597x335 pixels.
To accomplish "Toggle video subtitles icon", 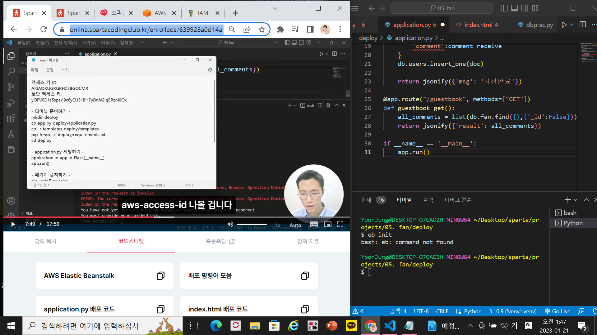I will pos(314,225).
